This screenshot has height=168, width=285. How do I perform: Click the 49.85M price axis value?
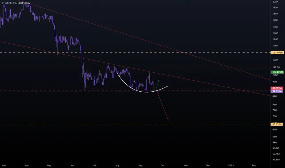coord(276,160)
